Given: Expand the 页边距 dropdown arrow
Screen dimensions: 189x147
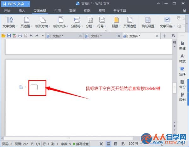Looking at the screenshot, I should pyautogui.click(x=32, y=26).
